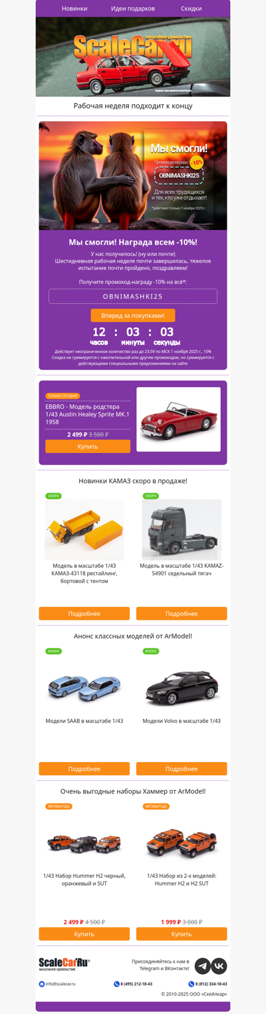The height and width of the screenshot is (1014, 266).
Task: Go to Скидки in top navigation
Action: [192, 9]
